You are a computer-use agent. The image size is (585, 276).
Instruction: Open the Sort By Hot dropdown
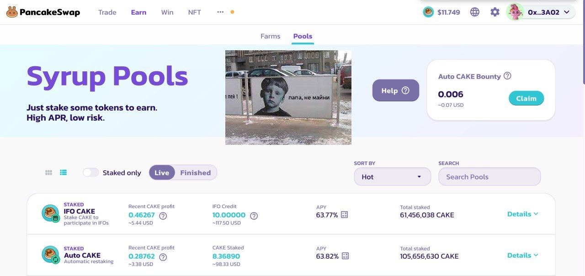(393, 177)
